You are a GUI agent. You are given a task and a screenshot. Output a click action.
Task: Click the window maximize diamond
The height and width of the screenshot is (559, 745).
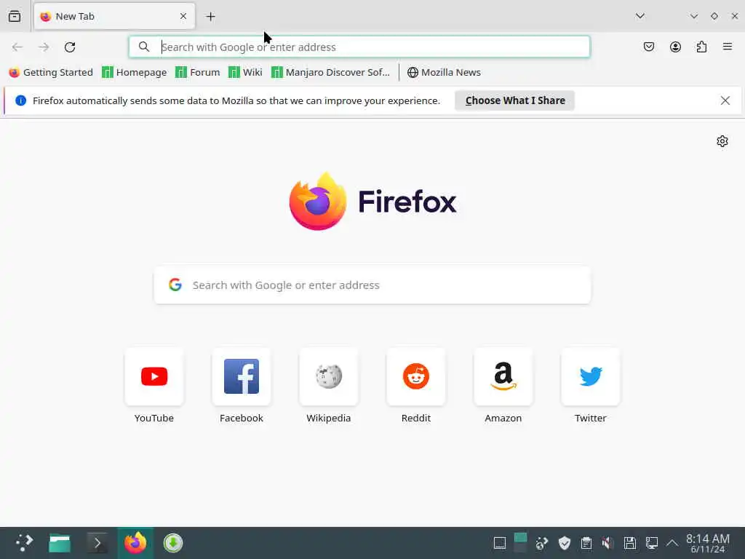714,16
